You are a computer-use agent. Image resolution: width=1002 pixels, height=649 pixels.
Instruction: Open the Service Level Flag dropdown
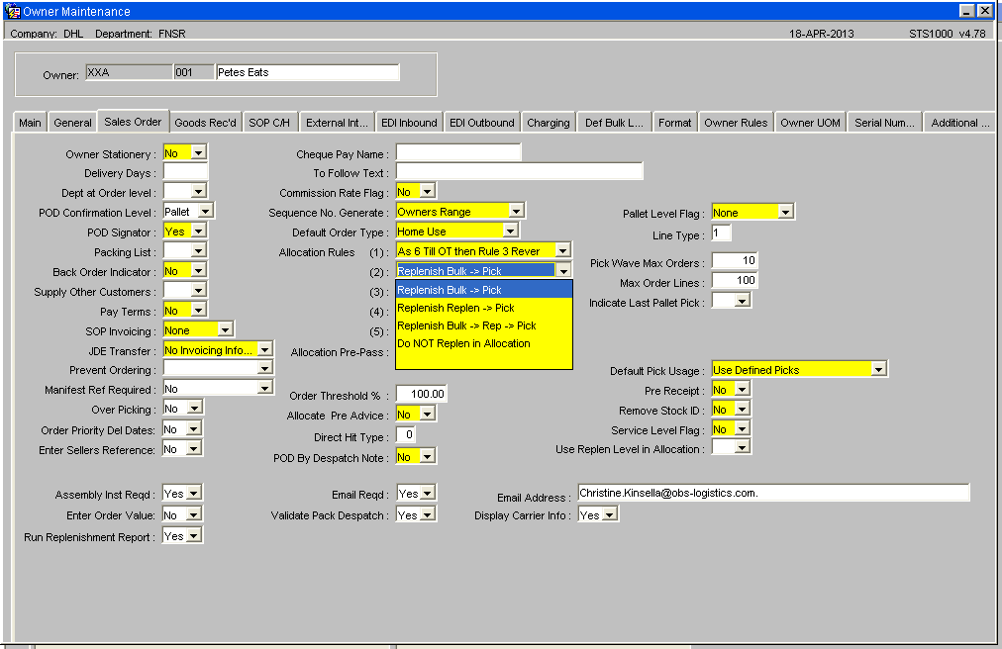[x=742, y=428]
